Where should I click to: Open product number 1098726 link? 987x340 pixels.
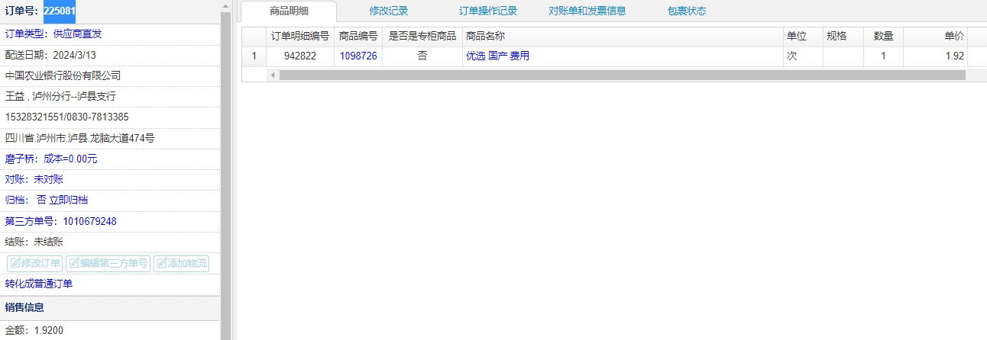pyautogui.click(x=358, y=56)
